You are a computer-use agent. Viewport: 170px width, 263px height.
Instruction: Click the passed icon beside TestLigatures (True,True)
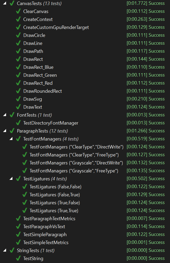click(25, 210)
